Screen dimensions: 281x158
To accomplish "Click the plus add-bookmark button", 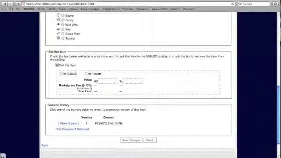I will [x=18, y=4].
